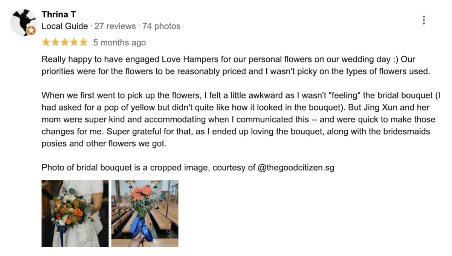This screenshot has width=452, height=256.
Task: Click the @thegoodcitizen.sg mention
Action: coord(296,168)
